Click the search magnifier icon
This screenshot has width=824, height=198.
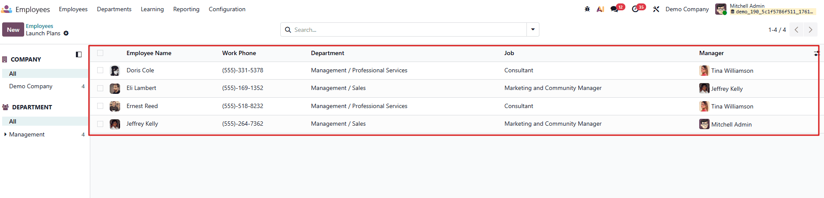point(288,30)
